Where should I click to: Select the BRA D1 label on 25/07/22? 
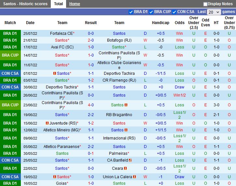click(x=10, y=33)
